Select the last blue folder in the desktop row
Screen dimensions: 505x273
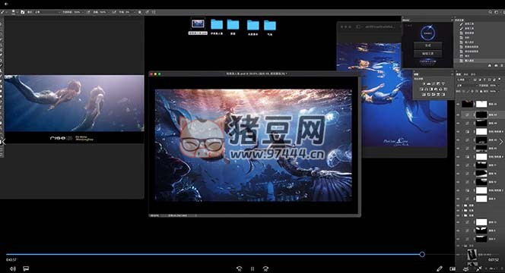click(x=270, y=25)
